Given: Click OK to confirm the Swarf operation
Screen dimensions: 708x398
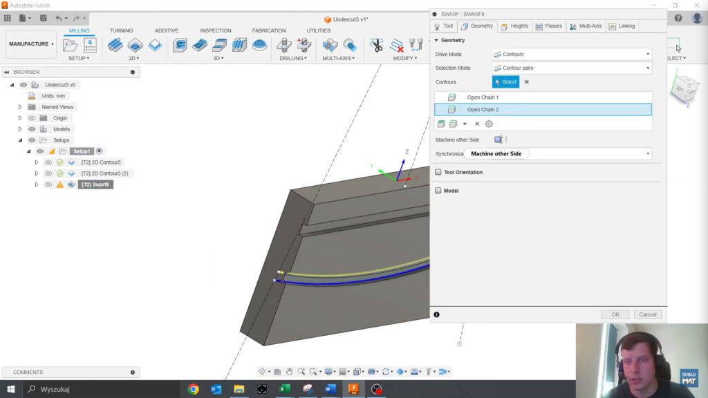Looking at the screenshot, I should (x=615, y=314).
